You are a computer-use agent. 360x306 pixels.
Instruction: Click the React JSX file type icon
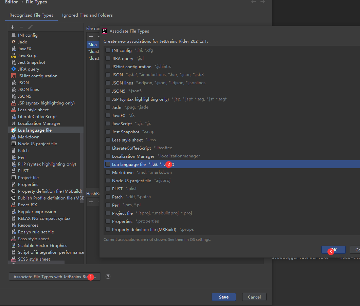[x=14, y=205]
